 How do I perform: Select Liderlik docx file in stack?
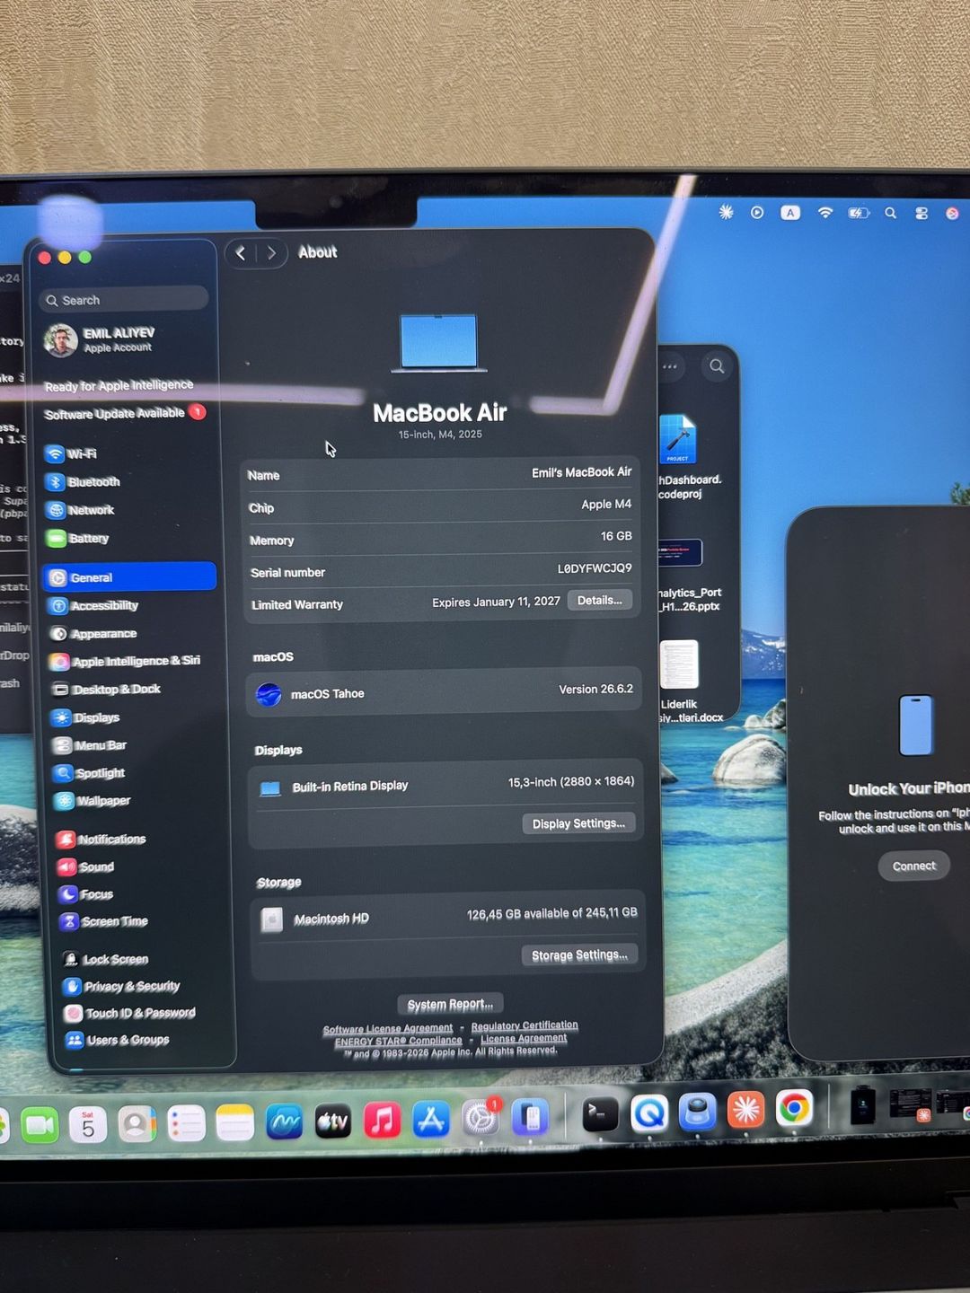(x=682, y=681)
